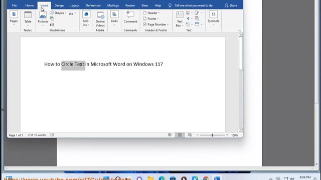The height and width of the screenshot is (180, 321).
Task: Insert a Chart from Illustrations group
Action: (52, 24)
